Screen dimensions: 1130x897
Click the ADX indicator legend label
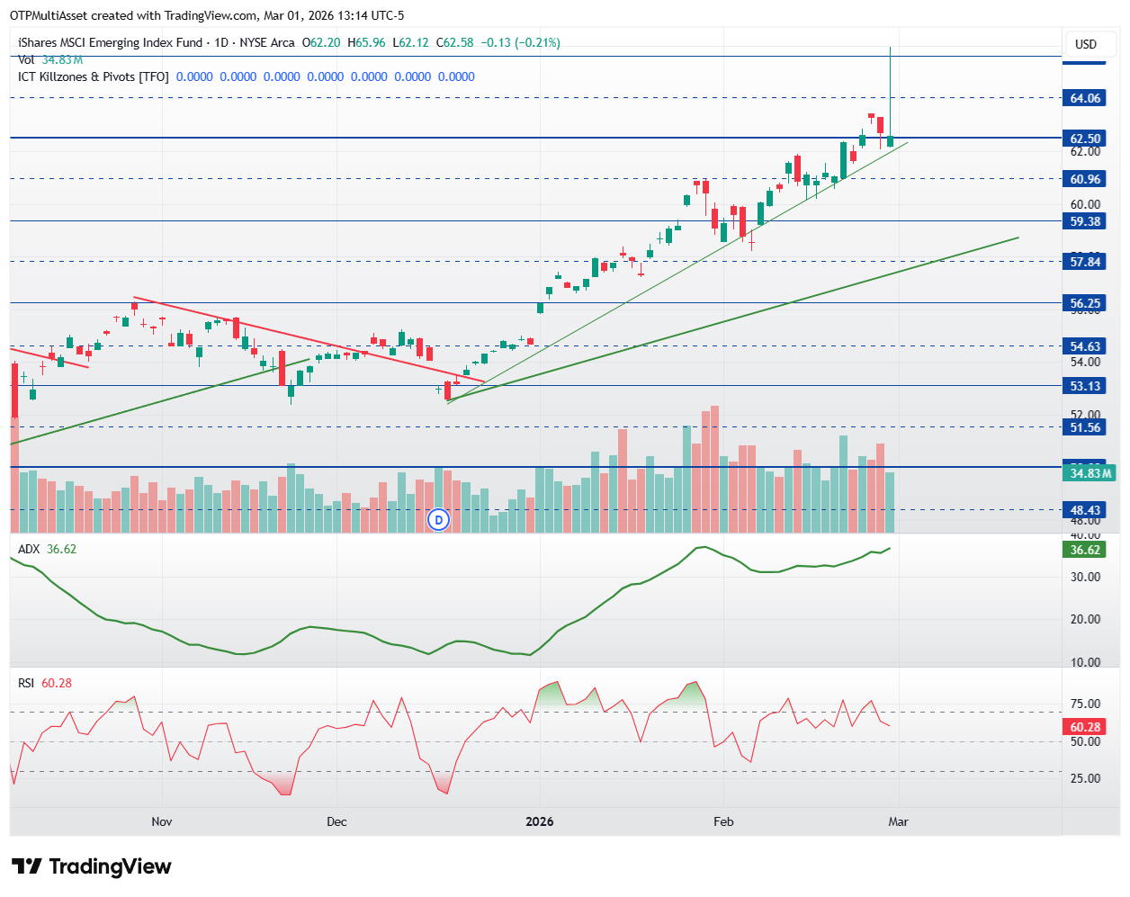coord(29,549)
